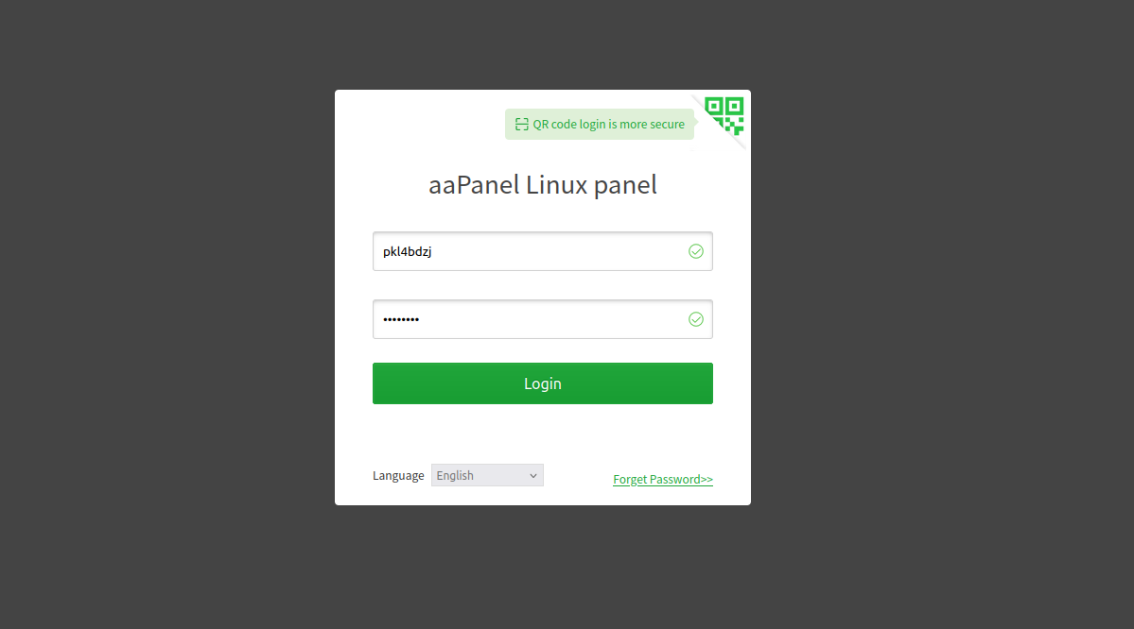
Task: Click the 'QR code login is more secure' tooltip
Action: (600, 125)
